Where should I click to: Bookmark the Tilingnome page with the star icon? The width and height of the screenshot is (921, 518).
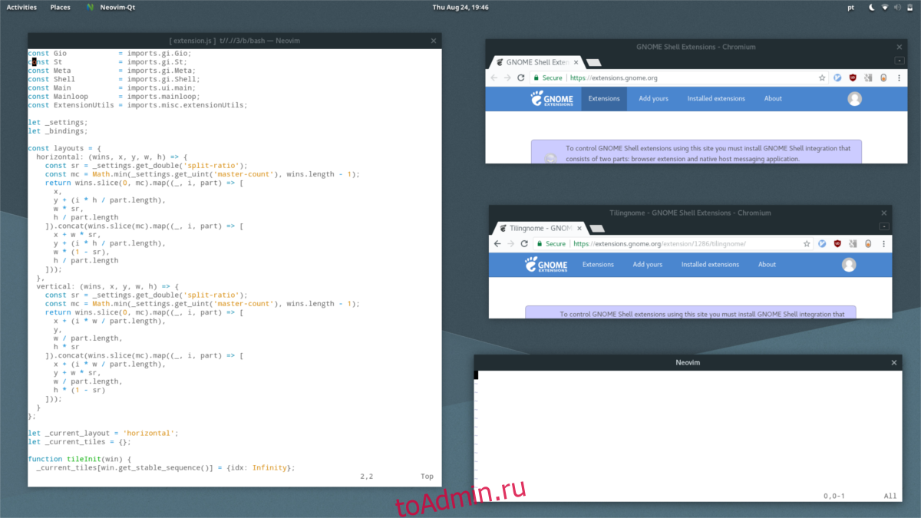(807, 243)
